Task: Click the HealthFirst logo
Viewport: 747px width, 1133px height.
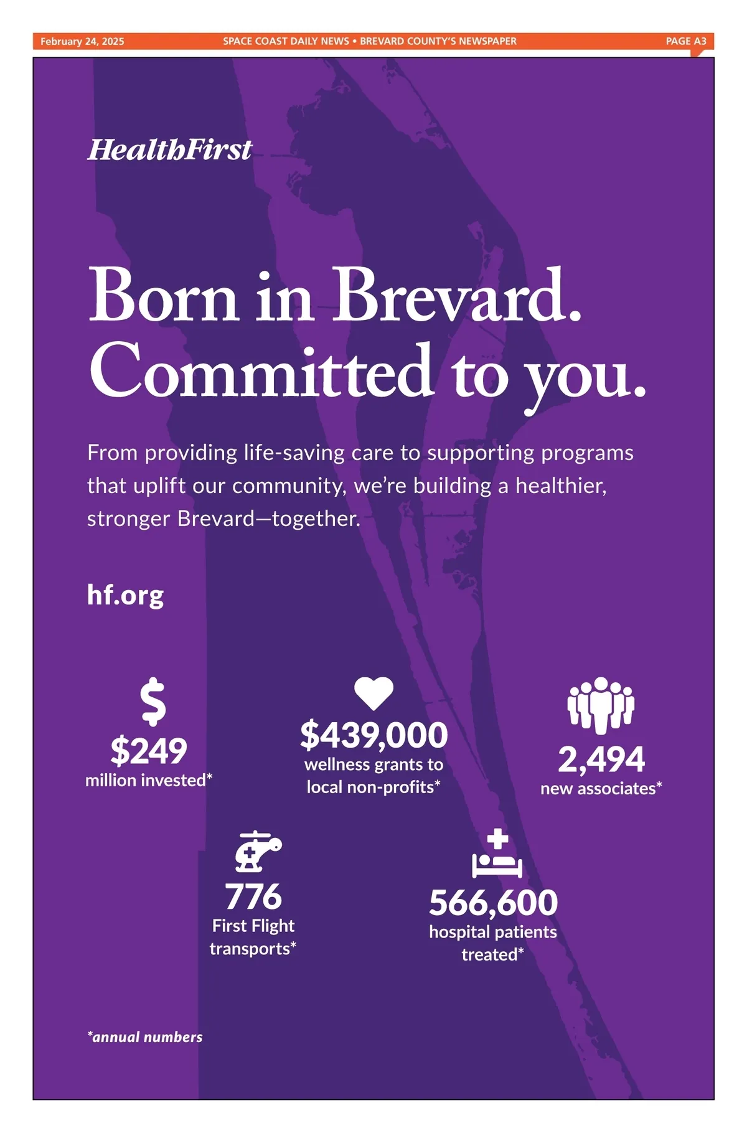Action: click(169, 150)
